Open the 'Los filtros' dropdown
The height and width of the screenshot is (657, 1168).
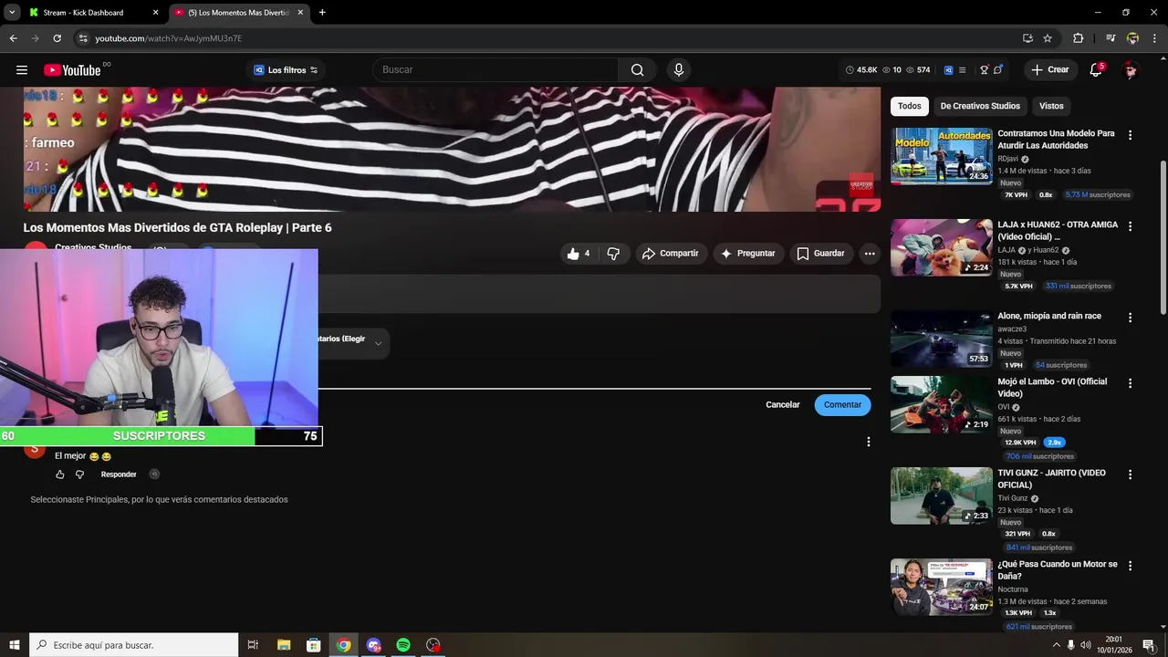click(x=286, y=70)
